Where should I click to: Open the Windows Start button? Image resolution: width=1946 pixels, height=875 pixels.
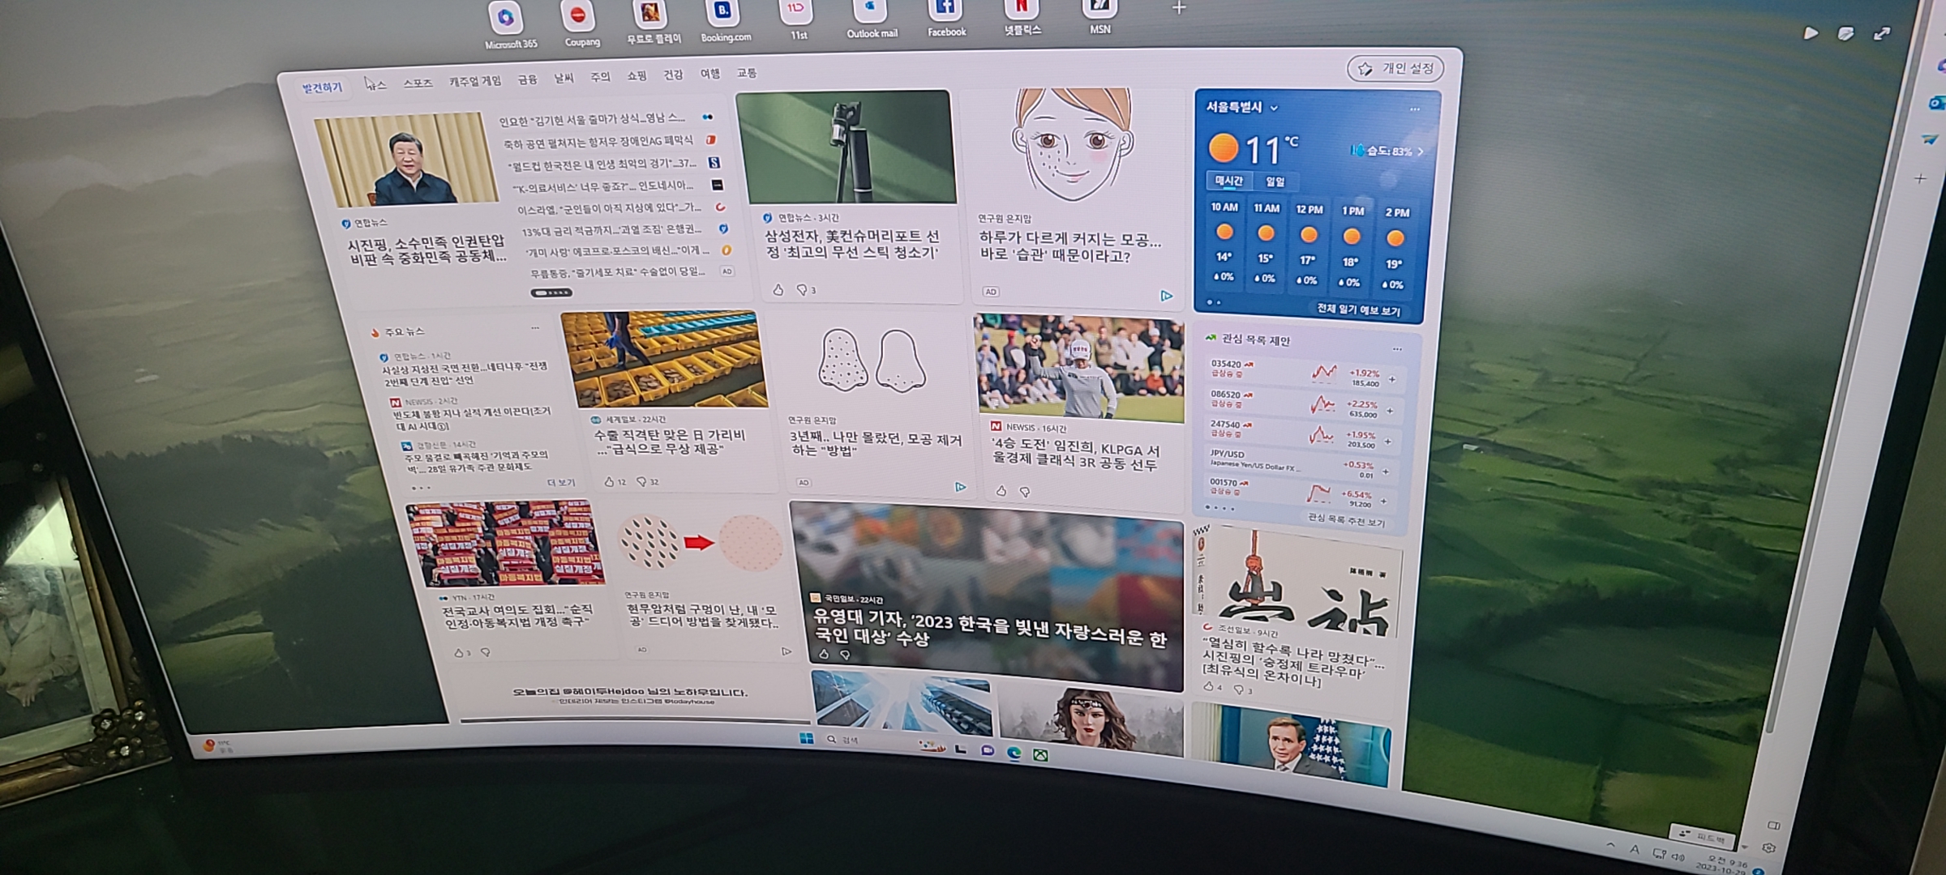(806, 738)
